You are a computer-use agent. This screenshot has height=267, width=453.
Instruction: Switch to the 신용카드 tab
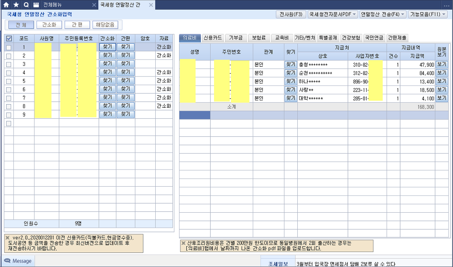(213, 38)
